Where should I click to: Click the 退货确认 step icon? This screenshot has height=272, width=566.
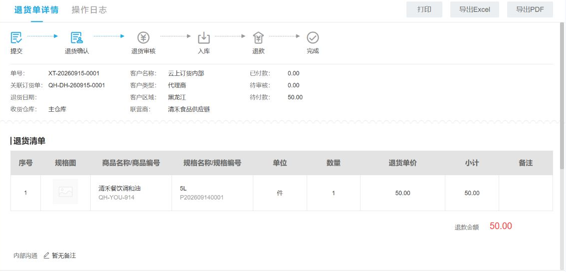[76, 37]
